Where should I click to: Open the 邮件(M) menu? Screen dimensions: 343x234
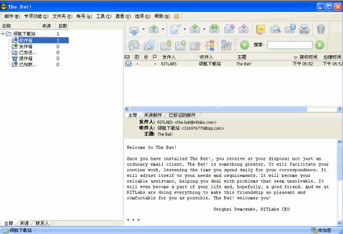pos(12,16)
